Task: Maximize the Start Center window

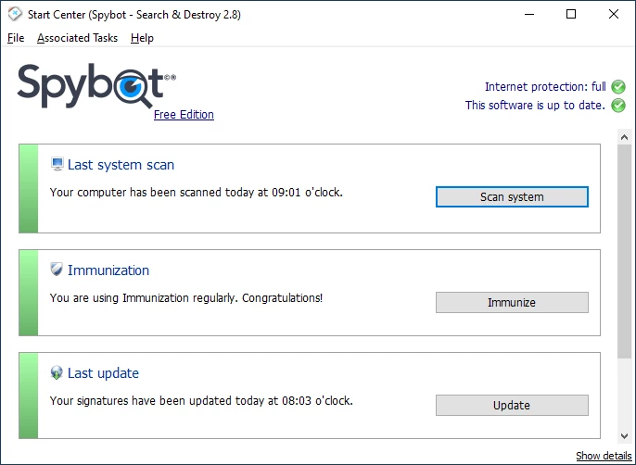Action: (x=570, y=14)
